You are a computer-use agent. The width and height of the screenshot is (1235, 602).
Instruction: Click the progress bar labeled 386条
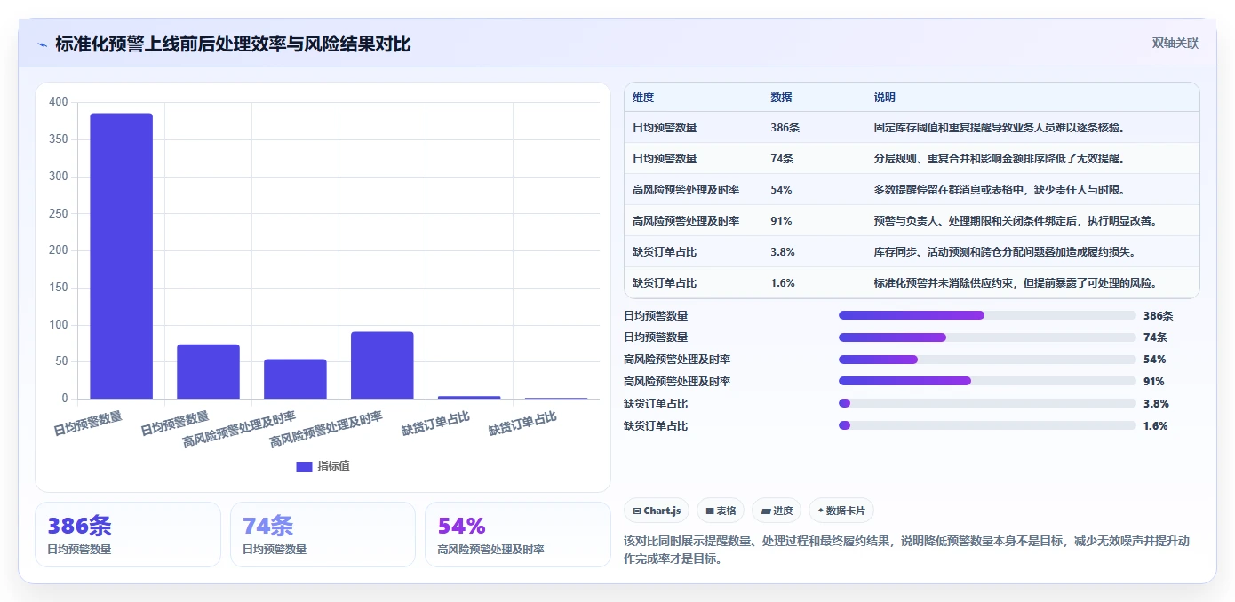987,315
